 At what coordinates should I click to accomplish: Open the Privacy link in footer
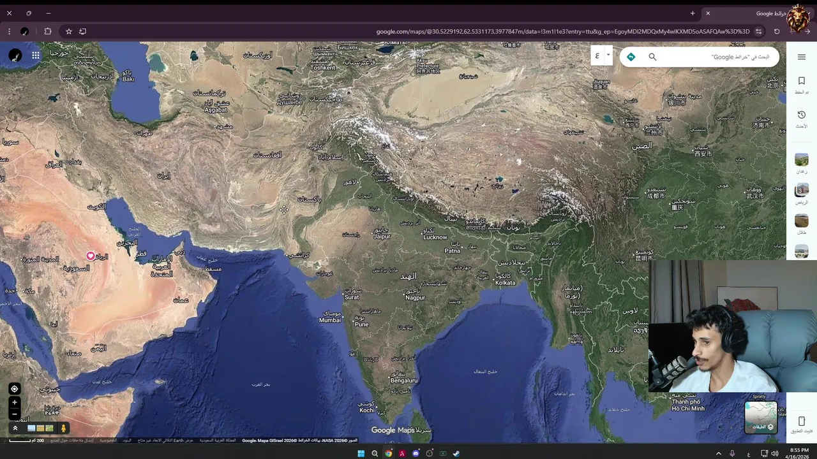(108, 441)
